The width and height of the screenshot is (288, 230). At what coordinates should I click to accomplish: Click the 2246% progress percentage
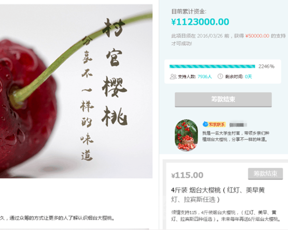pyautogui.click(x=266, y=66)
